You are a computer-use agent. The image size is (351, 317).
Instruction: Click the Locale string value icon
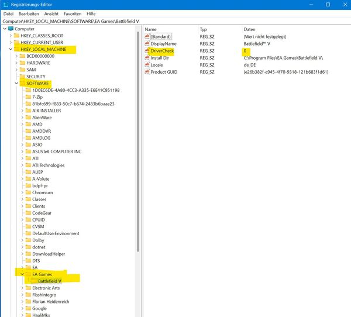(x=147, y=65)
